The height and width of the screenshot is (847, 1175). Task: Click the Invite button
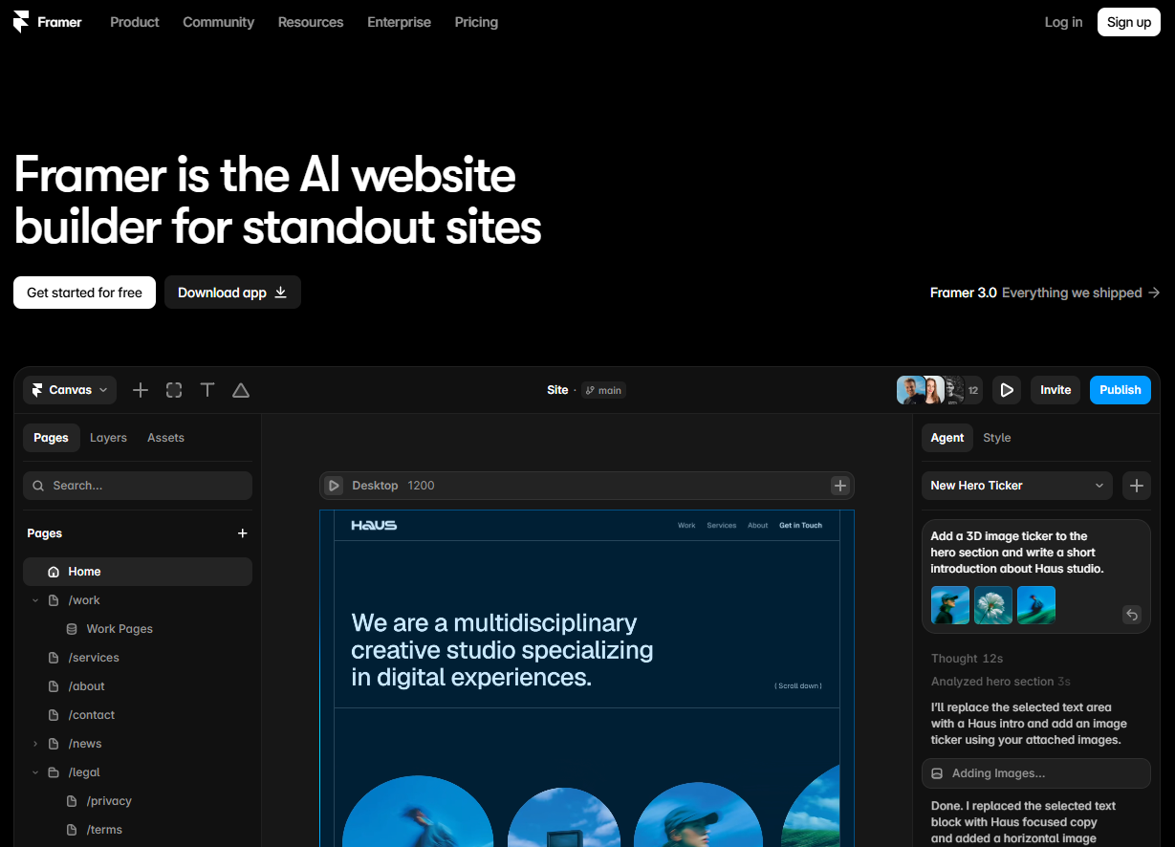pos(1055,390)
